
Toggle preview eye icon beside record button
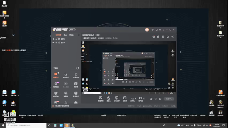(x=156, y=99)
